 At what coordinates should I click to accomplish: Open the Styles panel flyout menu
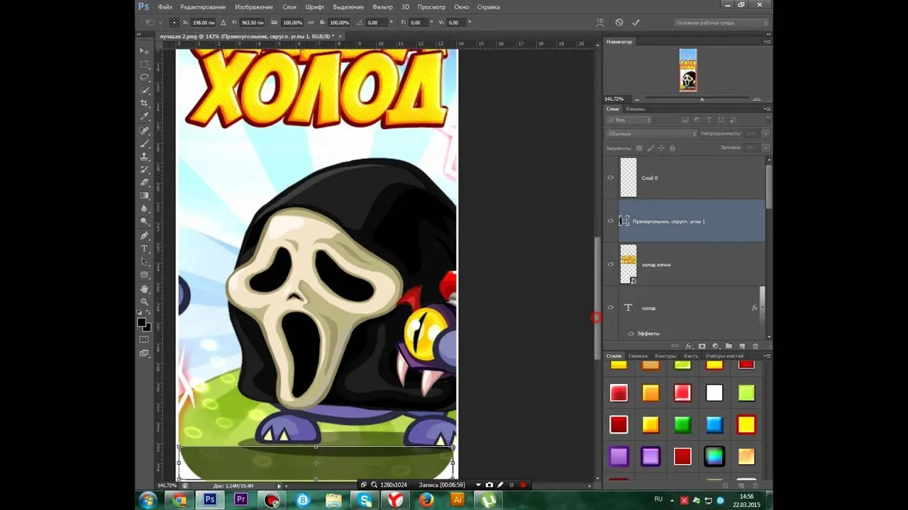click(x=766, y=356)
